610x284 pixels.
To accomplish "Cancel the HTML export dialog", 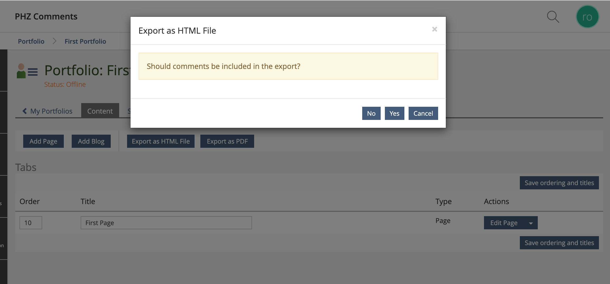I will coord(423,113).
